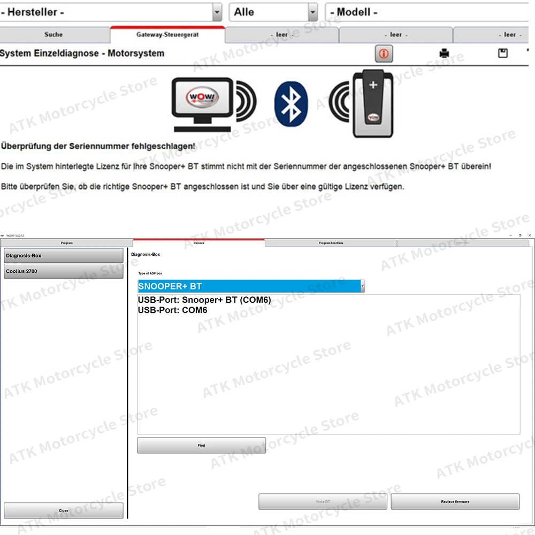Open the Hersteller dropdown

[217, 12]
